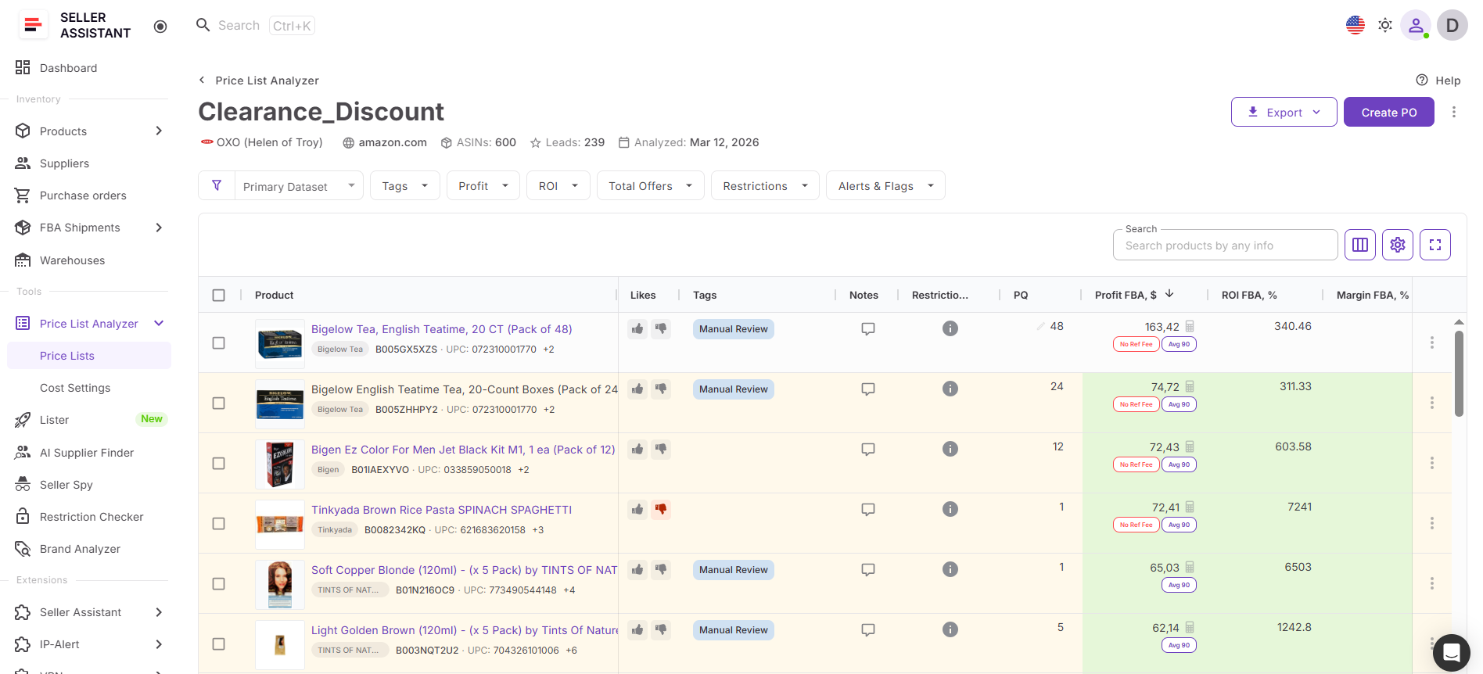Open the Export dropdown button
1483x674 pixels.
1284,112
